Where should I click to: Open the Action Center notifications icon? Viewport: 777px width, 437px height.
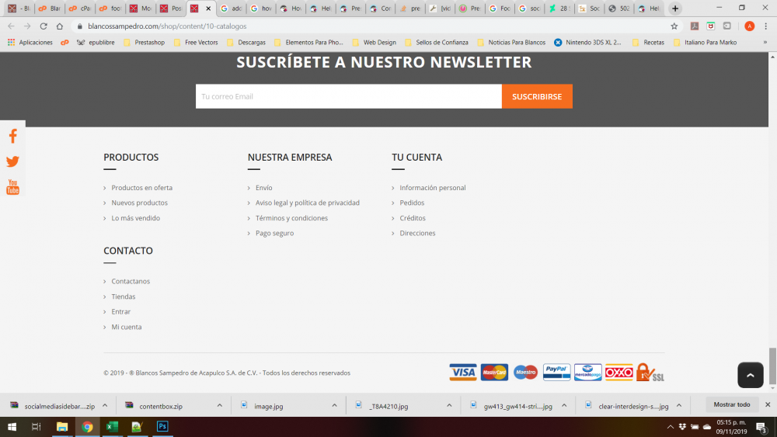761,427
